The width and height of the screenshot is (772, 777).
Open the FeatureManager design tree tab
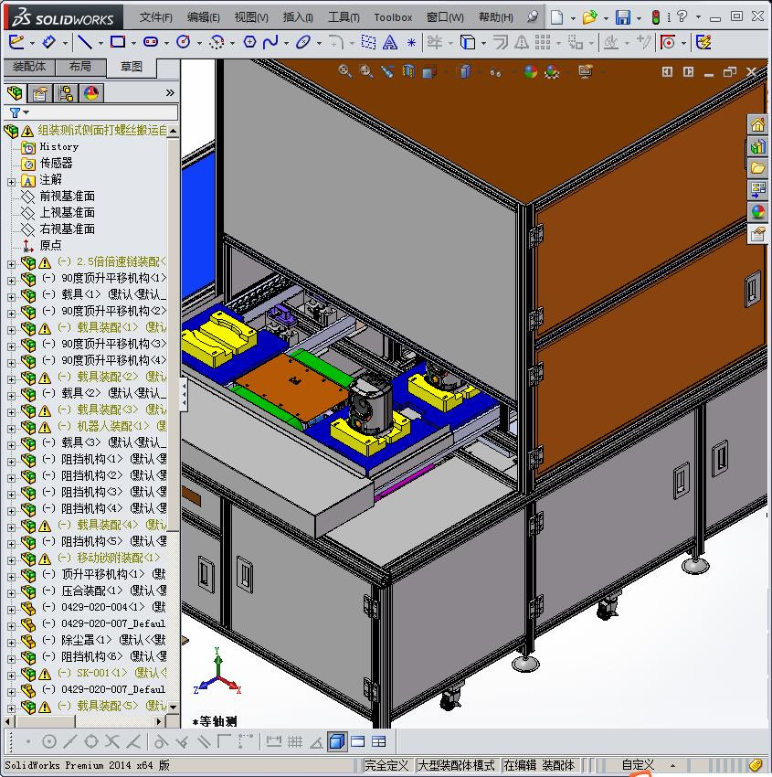coord(15,92)
